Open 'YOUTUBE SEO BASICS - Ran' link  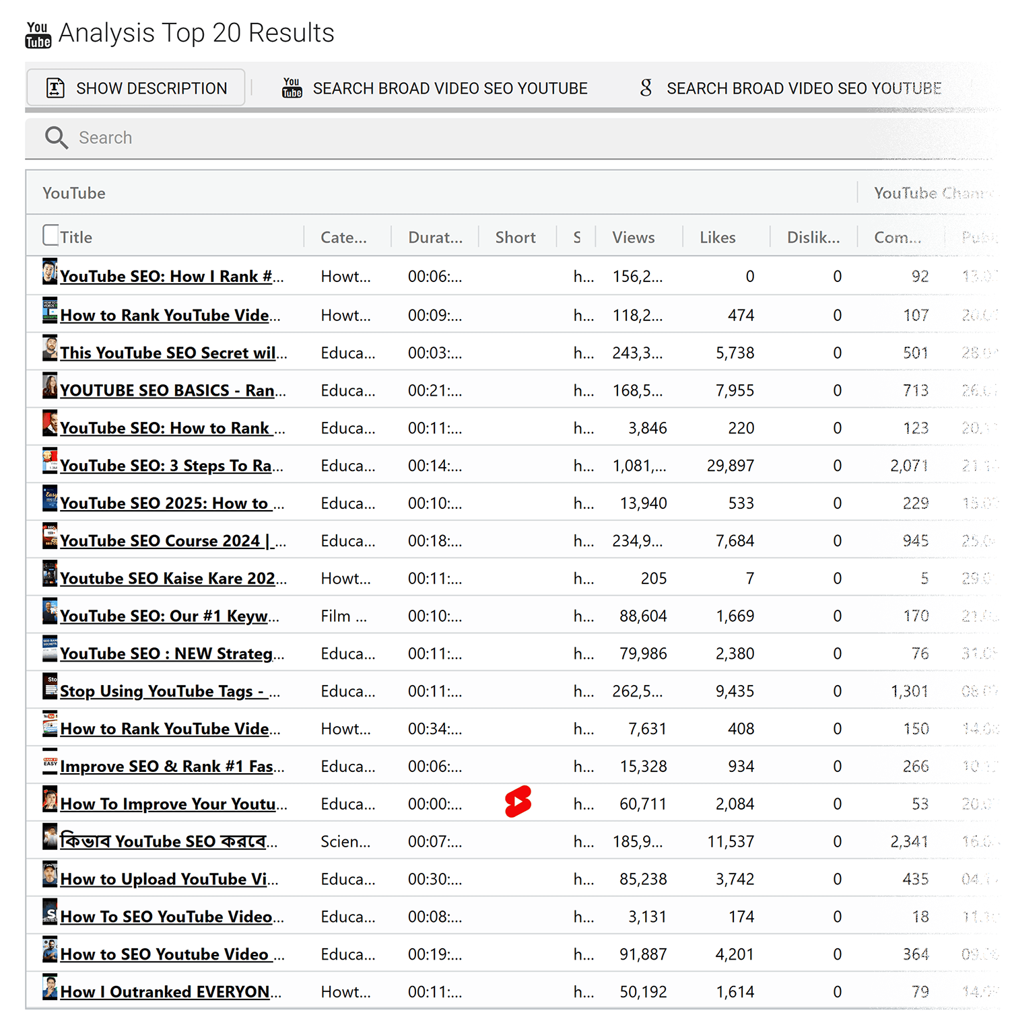coord(173,391)
